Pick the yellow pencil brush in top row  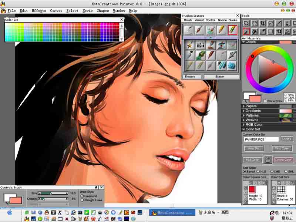(x=222, y=30)
